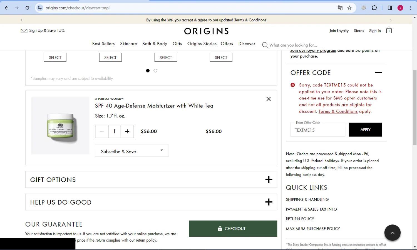Click the Enter Offer Code field
The width and height of the screenshot is (417, 250).
point(318,130)
